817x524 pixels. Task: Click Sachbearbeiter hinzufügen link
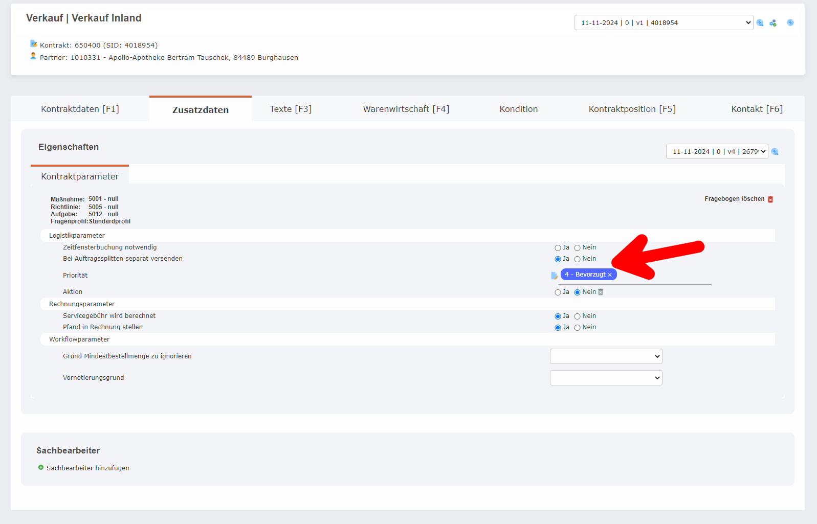click(87, 468)
